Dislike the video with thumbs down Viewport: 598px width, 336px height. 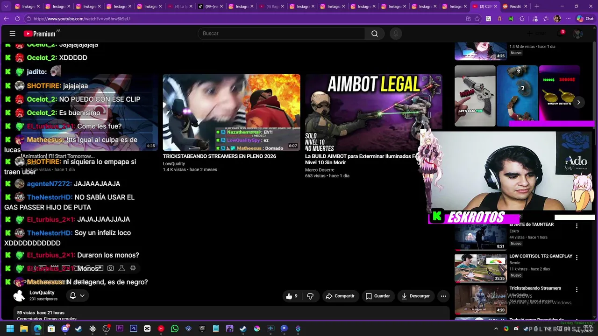click(310, 296)
